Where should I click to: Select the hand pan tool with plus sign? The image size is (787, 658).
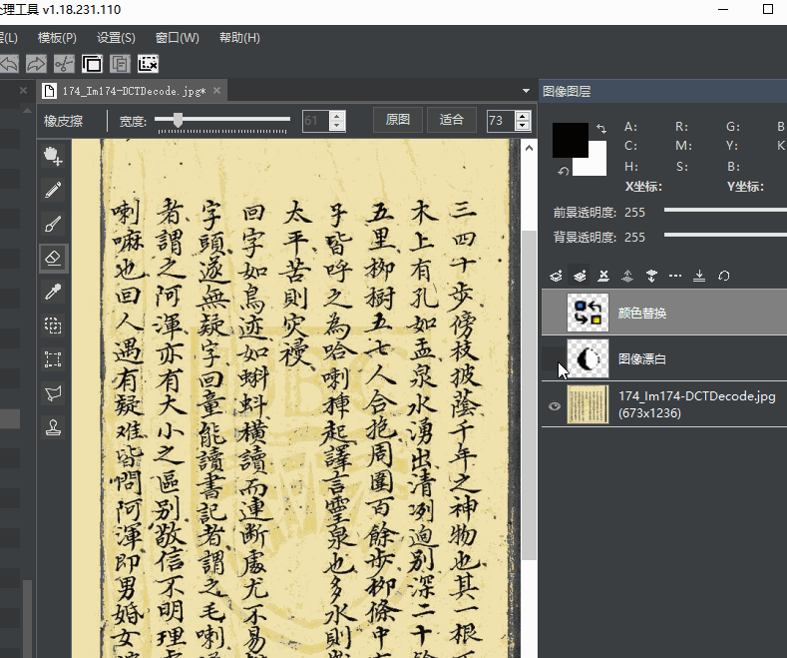tap(53, 156)
